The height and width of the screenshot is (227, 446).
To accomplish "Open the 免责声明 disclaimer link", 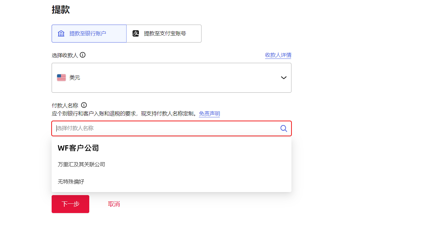I will coord(209,113).
